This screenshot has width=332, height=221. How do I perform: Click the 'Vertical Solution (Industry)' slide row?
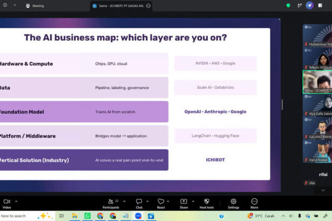pyautogui.click(x=84, y=160)
